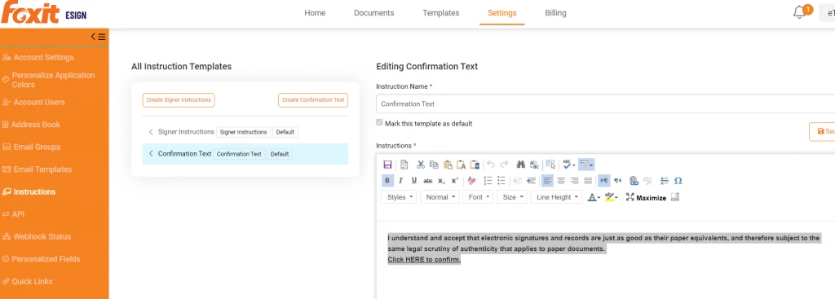Redo the last edit

504,165
